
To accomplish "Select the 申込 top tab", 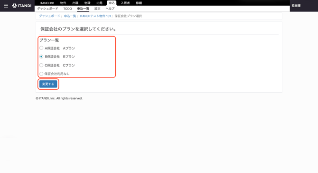I will click(112, 3).
